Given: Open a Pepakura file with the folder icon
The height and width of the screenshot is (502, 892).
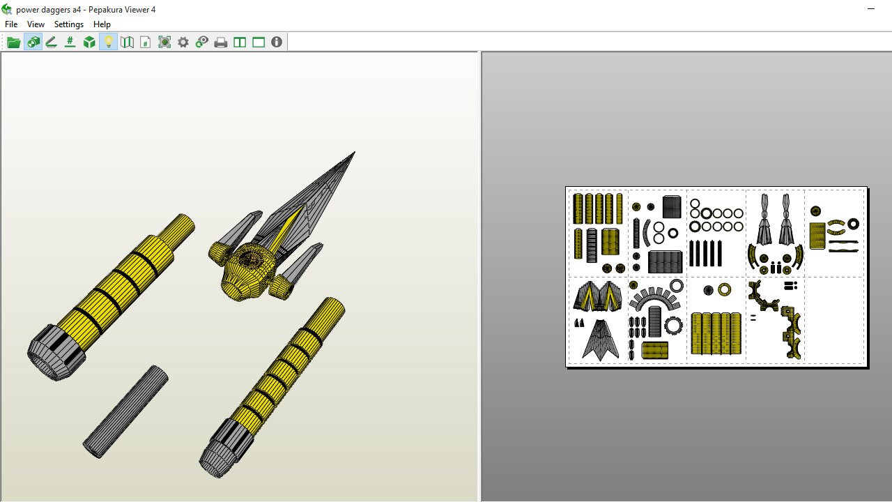Looking at the screenshot, I should tap(13, 41).
